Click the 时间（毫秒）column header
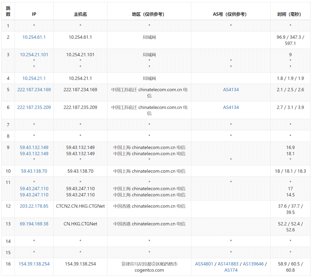The width and height of the screenshot is (312, 277). coord(290,14)
